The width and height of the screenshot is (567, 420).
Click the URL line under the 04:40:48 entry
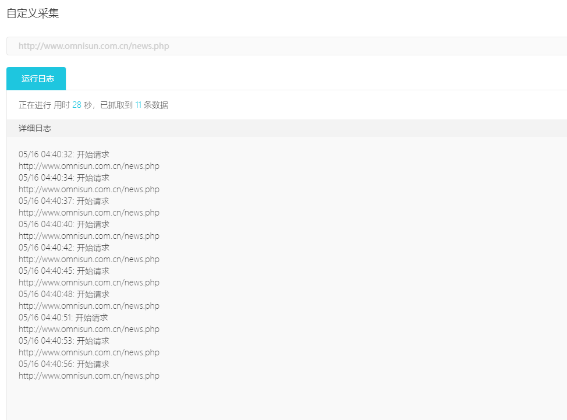(x=89, y=306)
